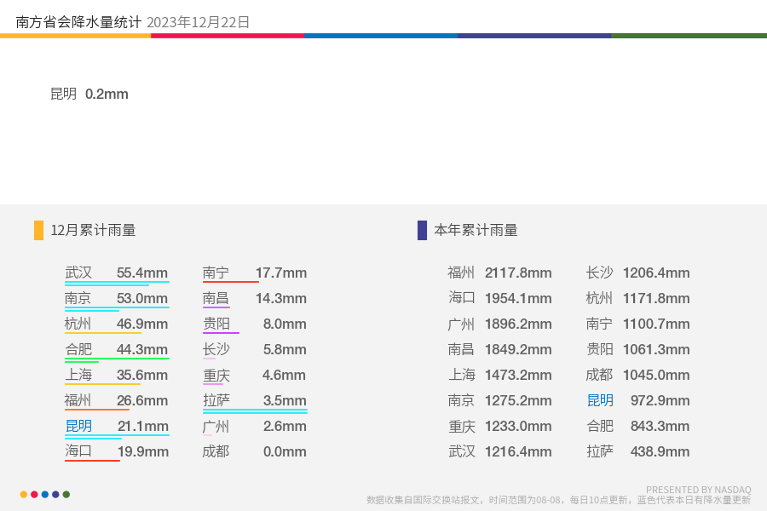The image size is (767, 511).
Task: Select 武汉 55.4mm monthly rainfall row
Action: (x=117, y=273)
